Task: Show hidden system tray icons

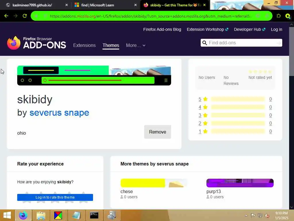Action: click(246, 216)
